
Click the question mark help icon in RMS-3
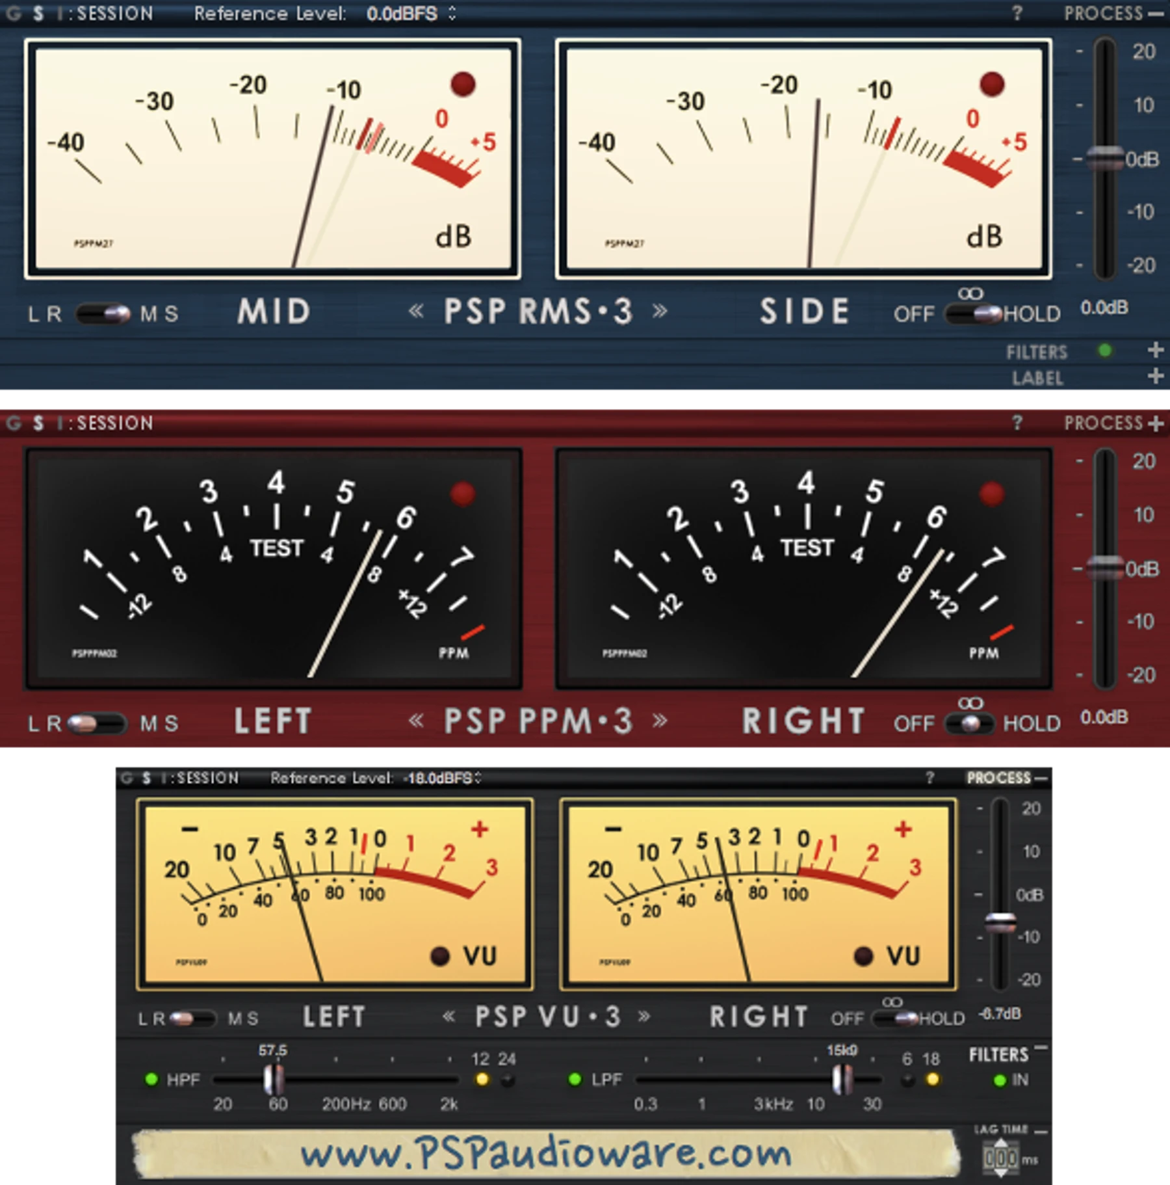pyautogui.click(x=1017, y=13)
